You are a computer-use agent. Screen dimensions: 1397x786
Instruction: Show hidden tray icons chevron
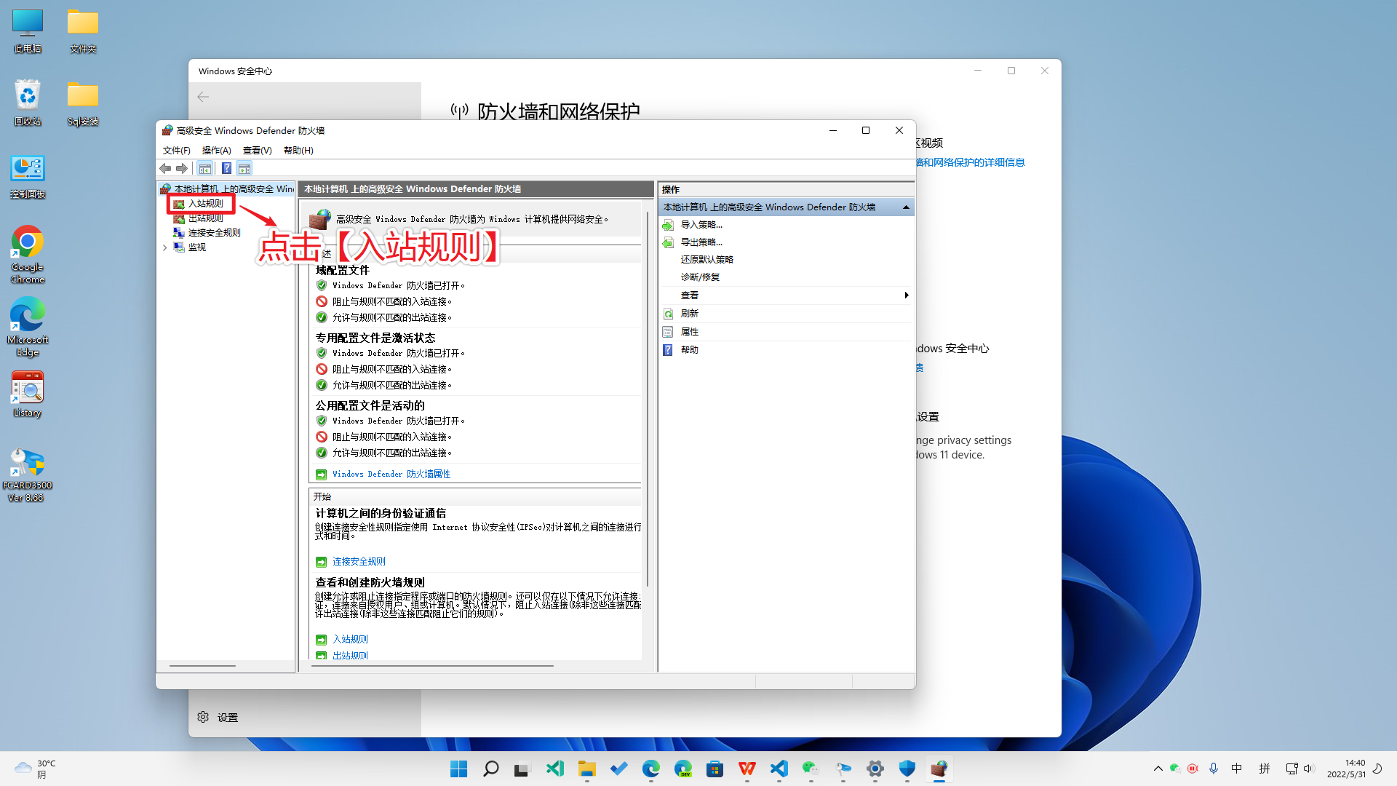click(1158, 769)
